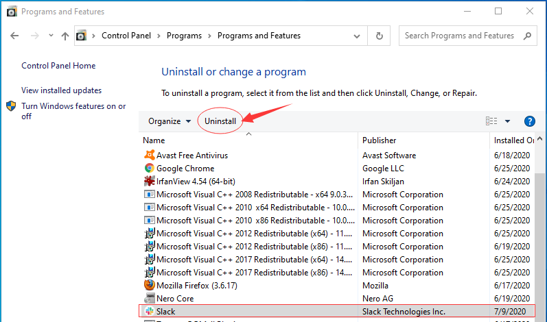Maximize the Programs and Features window
Viewport: 547px width, 322px height.
(498, 11)
